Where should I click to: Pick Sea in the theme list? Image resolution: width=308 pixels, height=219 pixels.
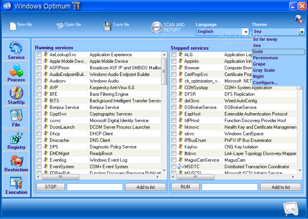(278, 45)
